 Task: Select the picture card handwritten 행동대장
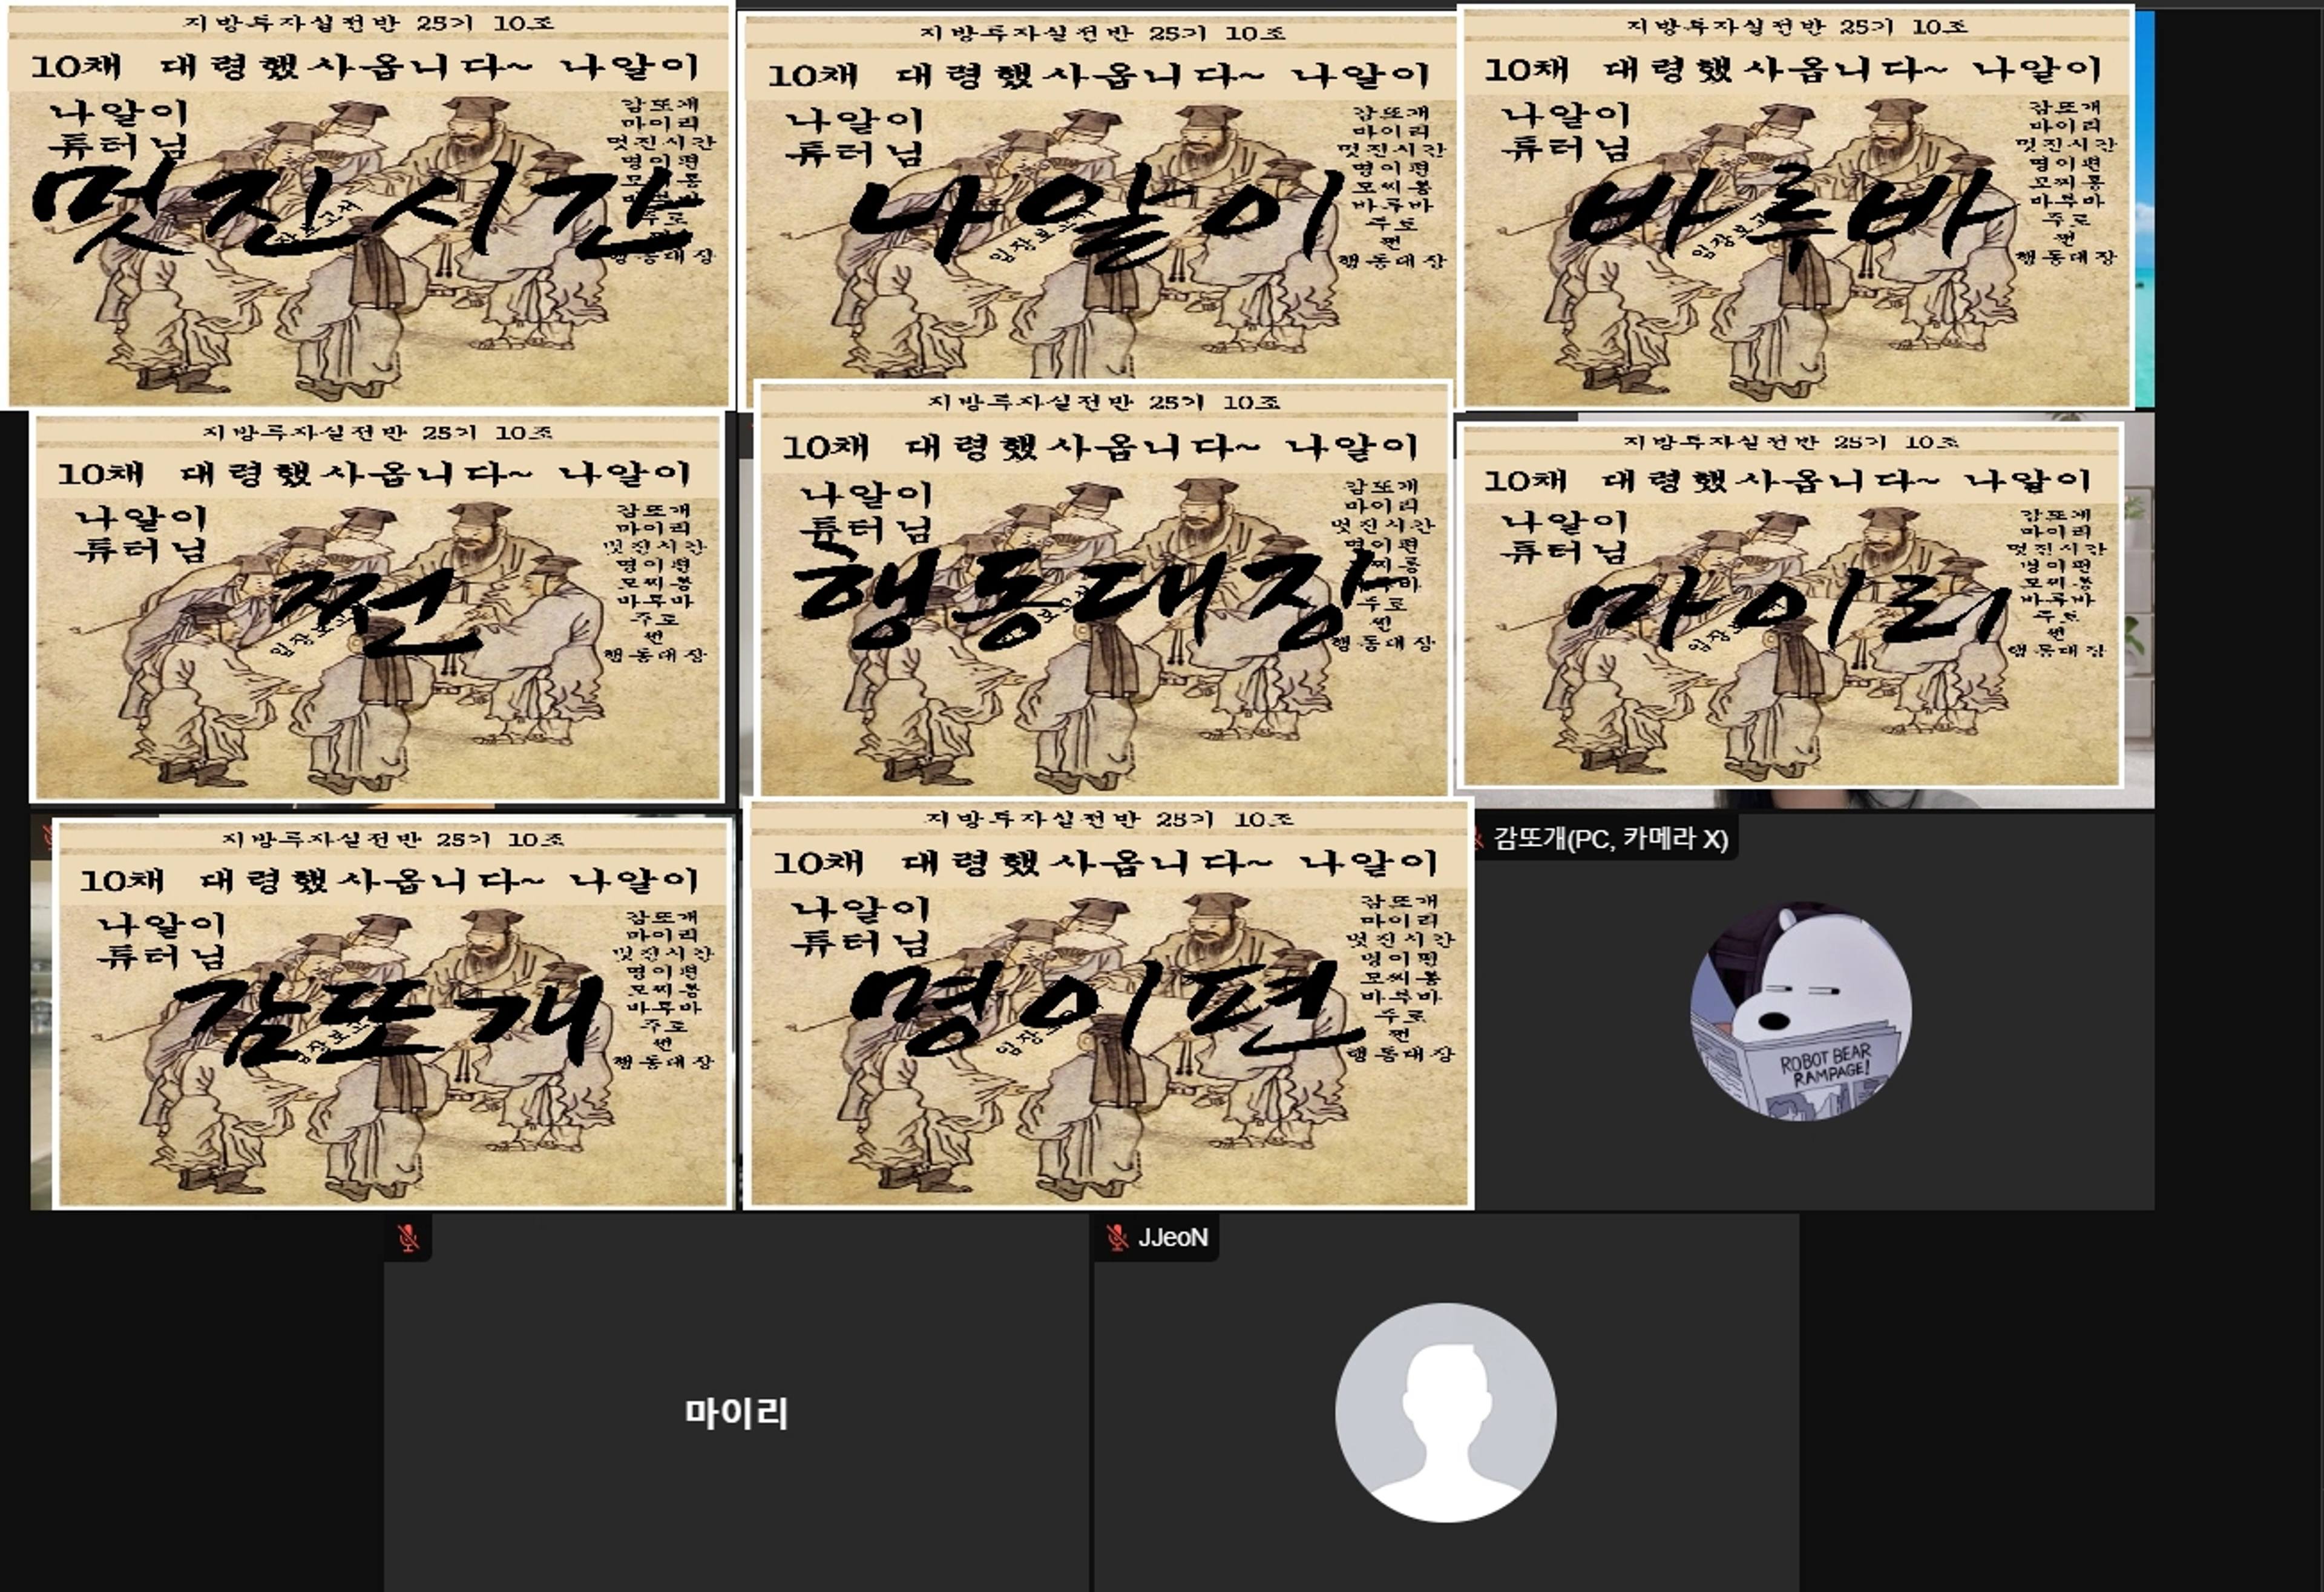coord(1103,590)
